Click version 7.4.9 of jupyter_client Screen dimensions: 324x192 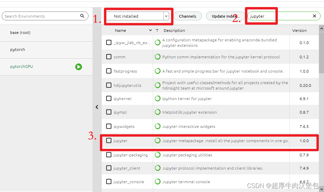click(304, 168)
